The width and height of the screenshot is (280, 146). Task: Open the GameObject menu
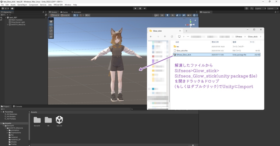click(x=22, y=5)
